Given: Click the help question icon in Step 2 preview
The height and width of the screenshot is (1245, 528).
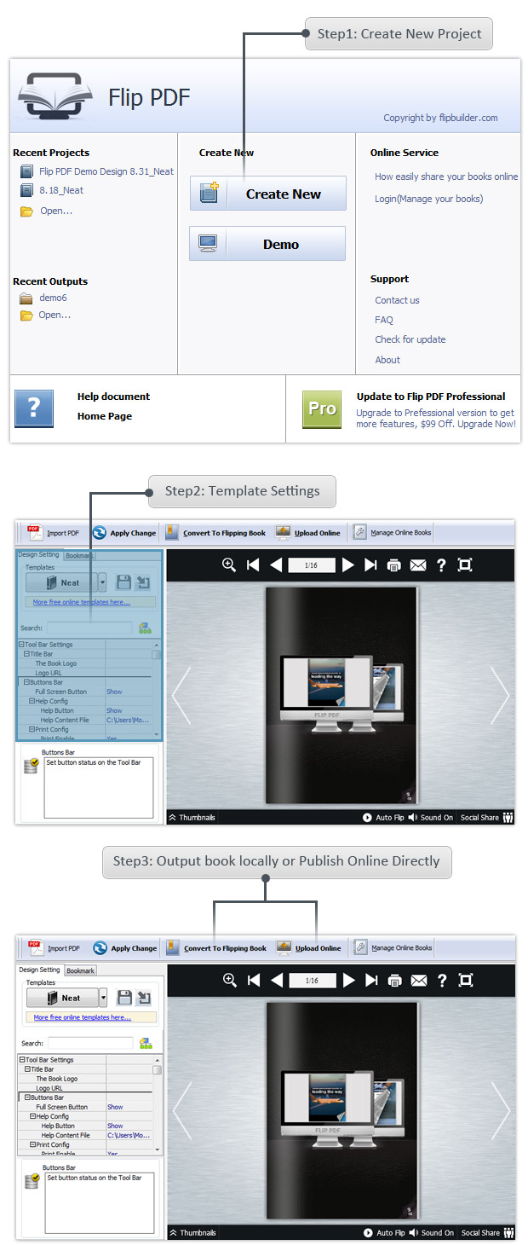Looking at the screenshot, I should (x=441, y=565).
